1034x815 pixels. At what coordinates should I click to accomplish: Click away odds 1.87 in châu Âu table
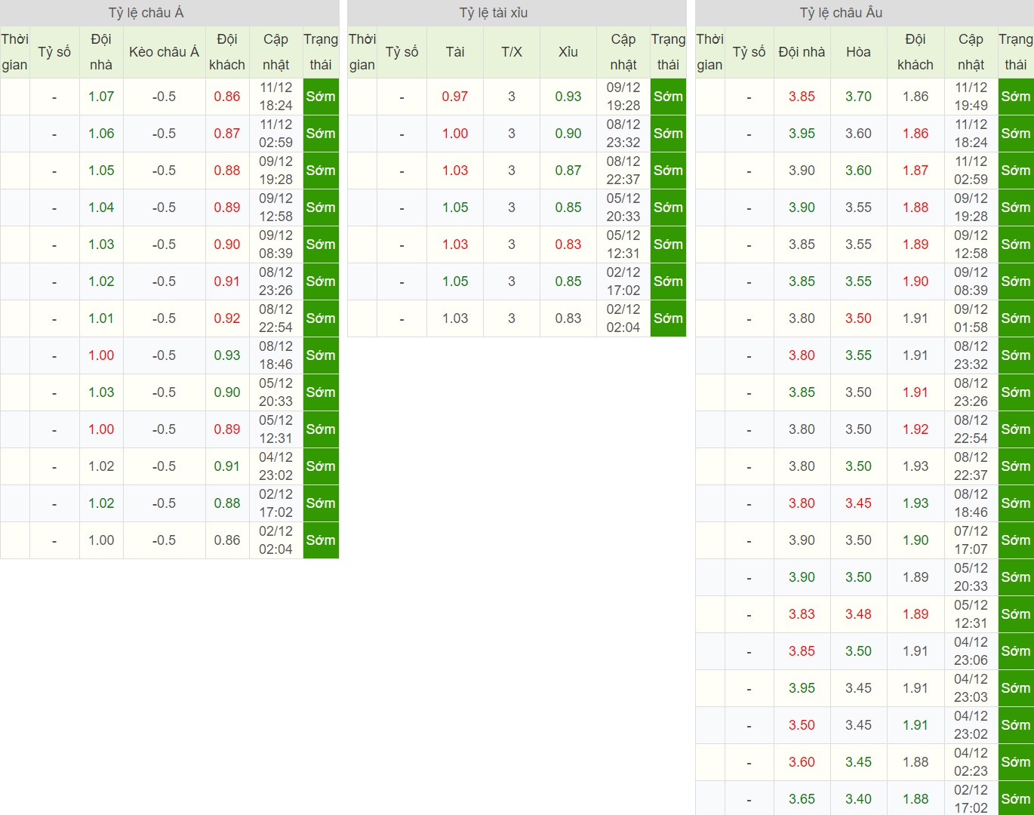[916, 171]
